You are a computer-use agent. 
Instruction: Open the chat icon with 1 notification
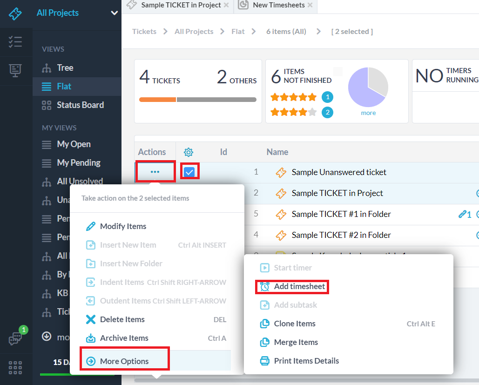coord(15,338)
